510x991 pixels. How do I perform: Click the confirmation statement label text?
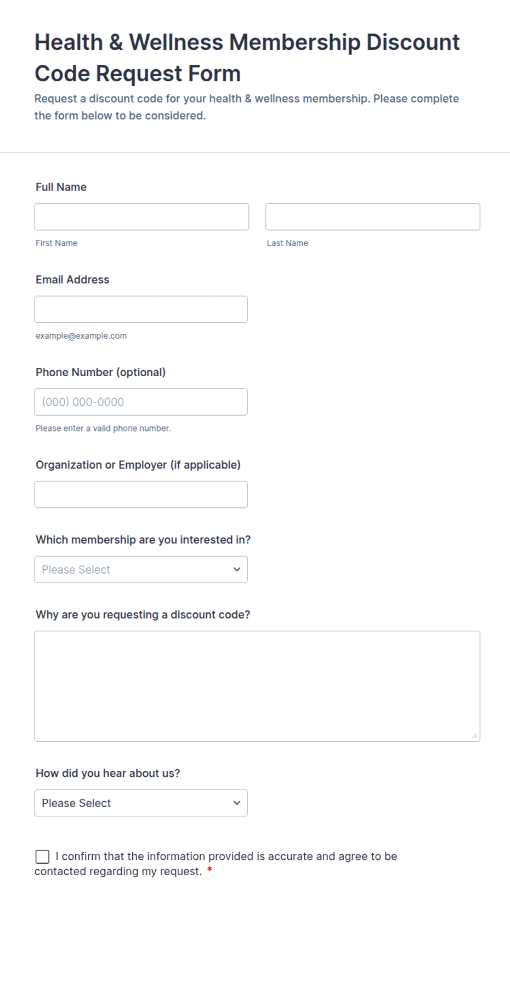click(216, 864)
